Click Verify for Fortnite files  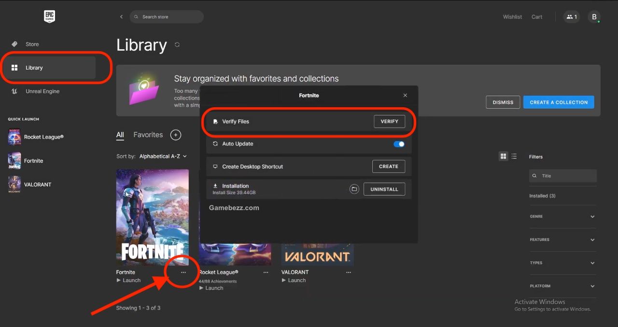(x=389, y=122)
